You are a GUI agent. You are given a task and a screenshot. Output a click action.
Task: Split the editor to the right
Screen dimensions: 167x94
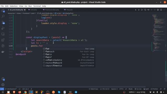click(x=161, y=10)
